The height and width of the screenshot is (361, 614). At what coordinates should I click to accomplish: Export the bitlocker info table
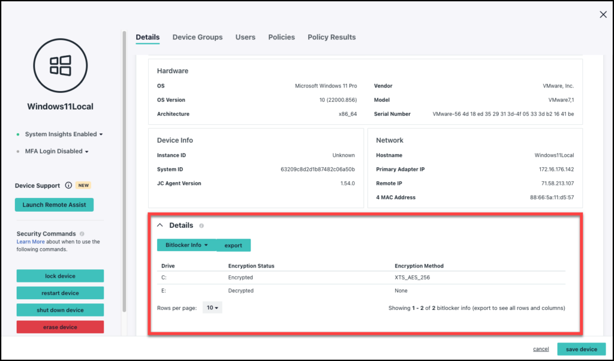(x=233, y=245)
